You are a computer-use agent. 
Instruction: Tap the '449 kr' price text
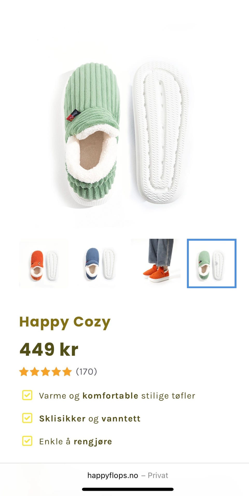click(49, 350)
